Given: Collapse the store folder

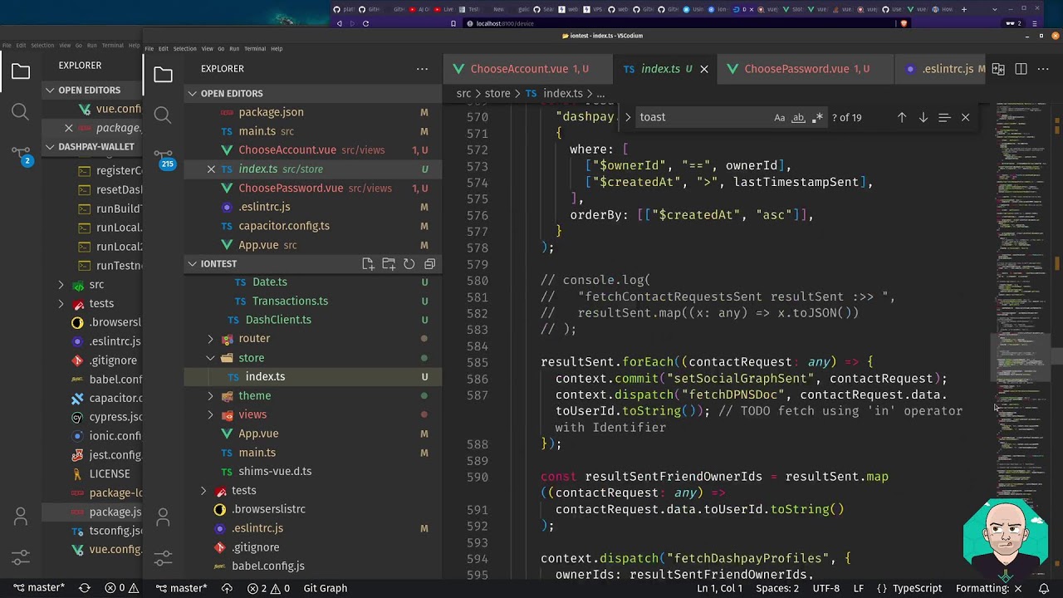Looking at the screenshot, I should coord(251,358).
